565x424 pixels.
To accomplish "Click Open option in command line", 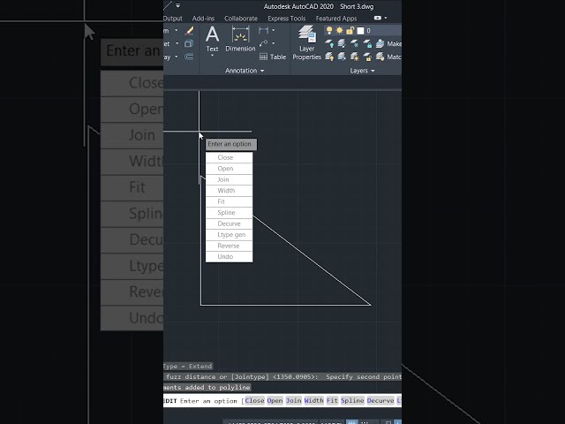I will pyautogui.click(x=275, y=400).
